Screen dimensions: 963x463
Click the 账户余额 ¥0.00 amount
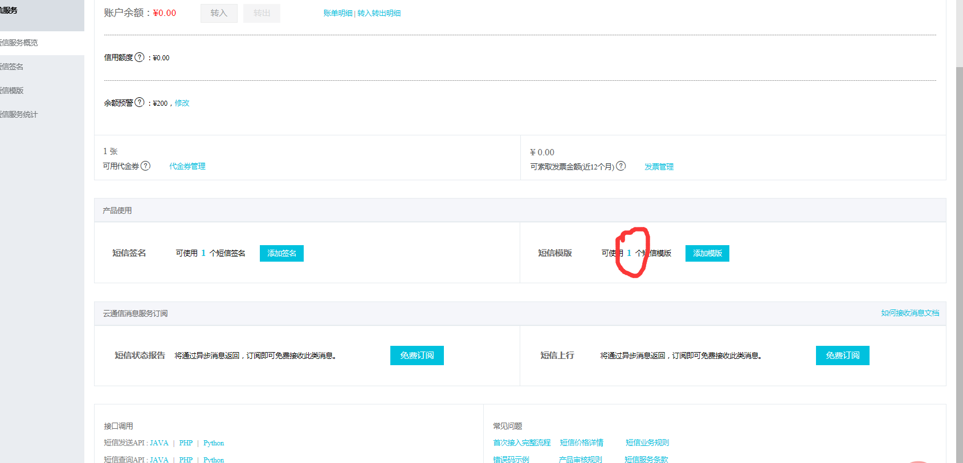[x=165, y=13]
